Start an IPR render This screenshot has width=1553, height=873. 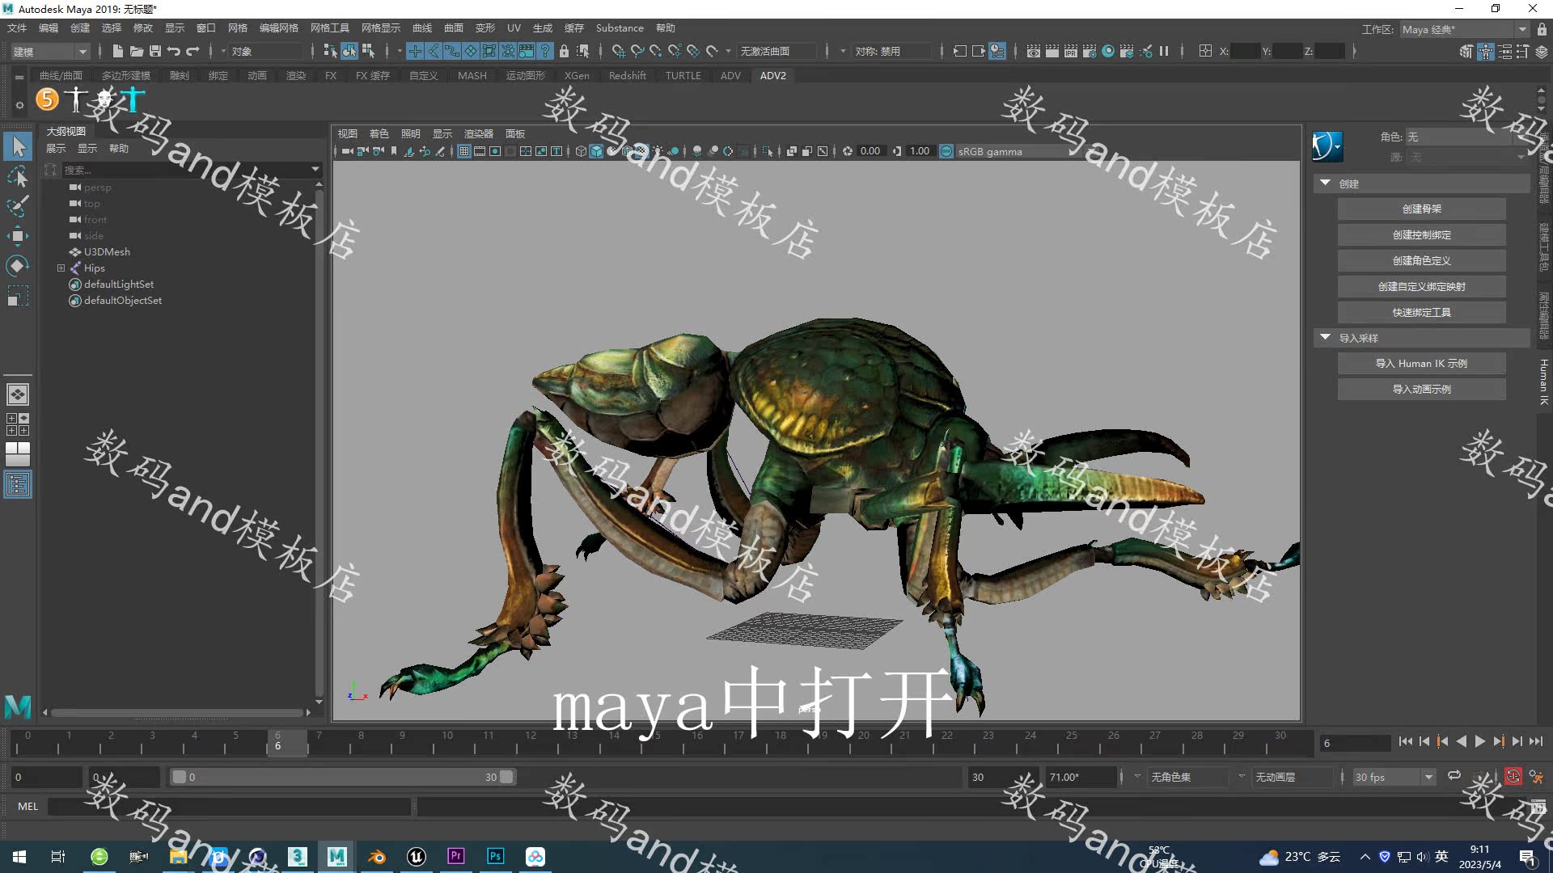1071,51
